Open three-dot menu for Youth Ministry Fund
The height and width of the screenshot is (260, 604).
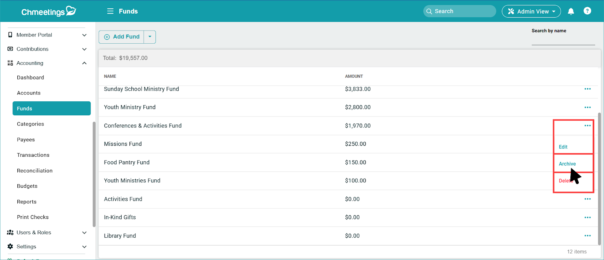click(x=587, y=107)
